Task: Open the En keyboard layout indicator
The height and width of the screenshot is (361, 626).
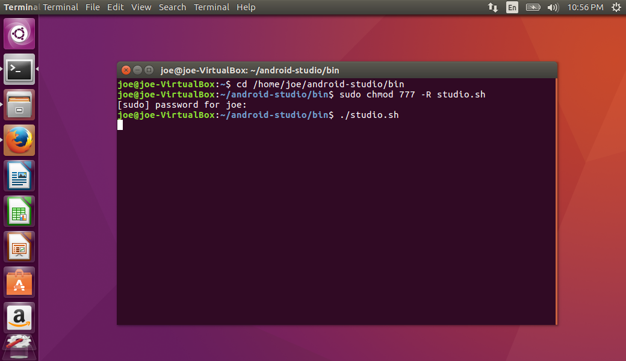Action: (x=512, y=7)
